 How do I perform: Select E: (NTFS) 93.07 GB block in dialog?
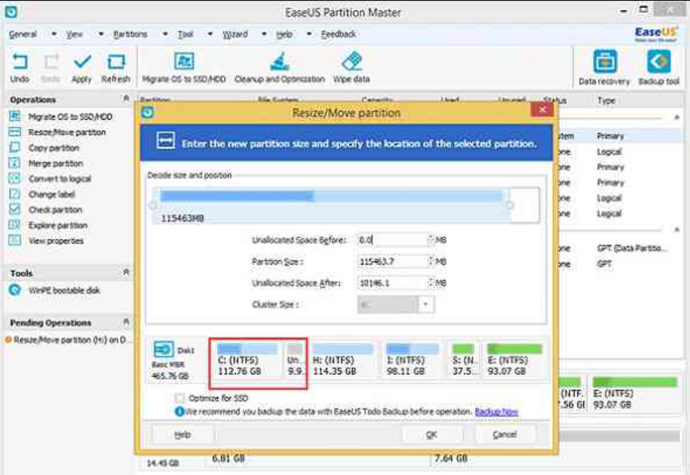515,361
